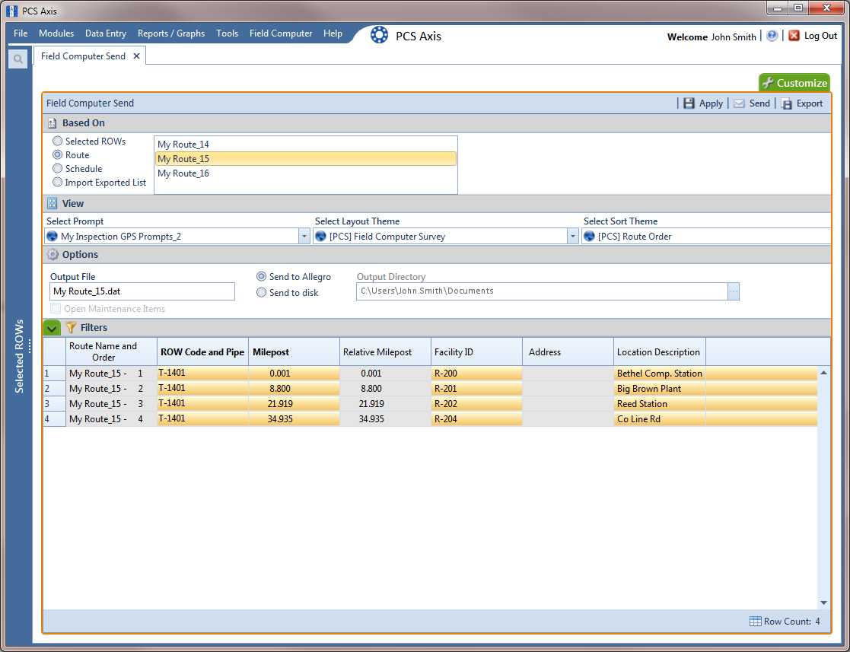Select Import Exported List radio option
Viewport: 850px width, 652px height.
pos(58,182)
